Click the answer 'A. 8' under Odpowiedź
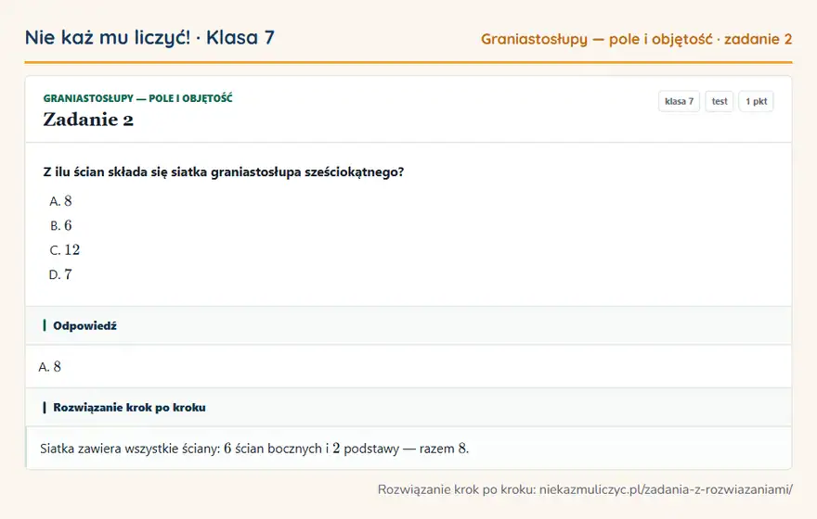Screen dimensions: 817x519 (49, 367)
